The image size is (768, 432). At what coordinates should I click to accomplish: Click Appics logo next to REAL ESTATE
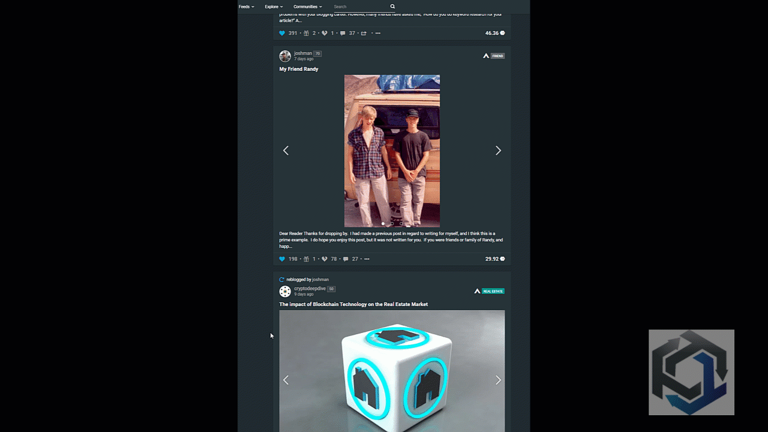(478, 291)
